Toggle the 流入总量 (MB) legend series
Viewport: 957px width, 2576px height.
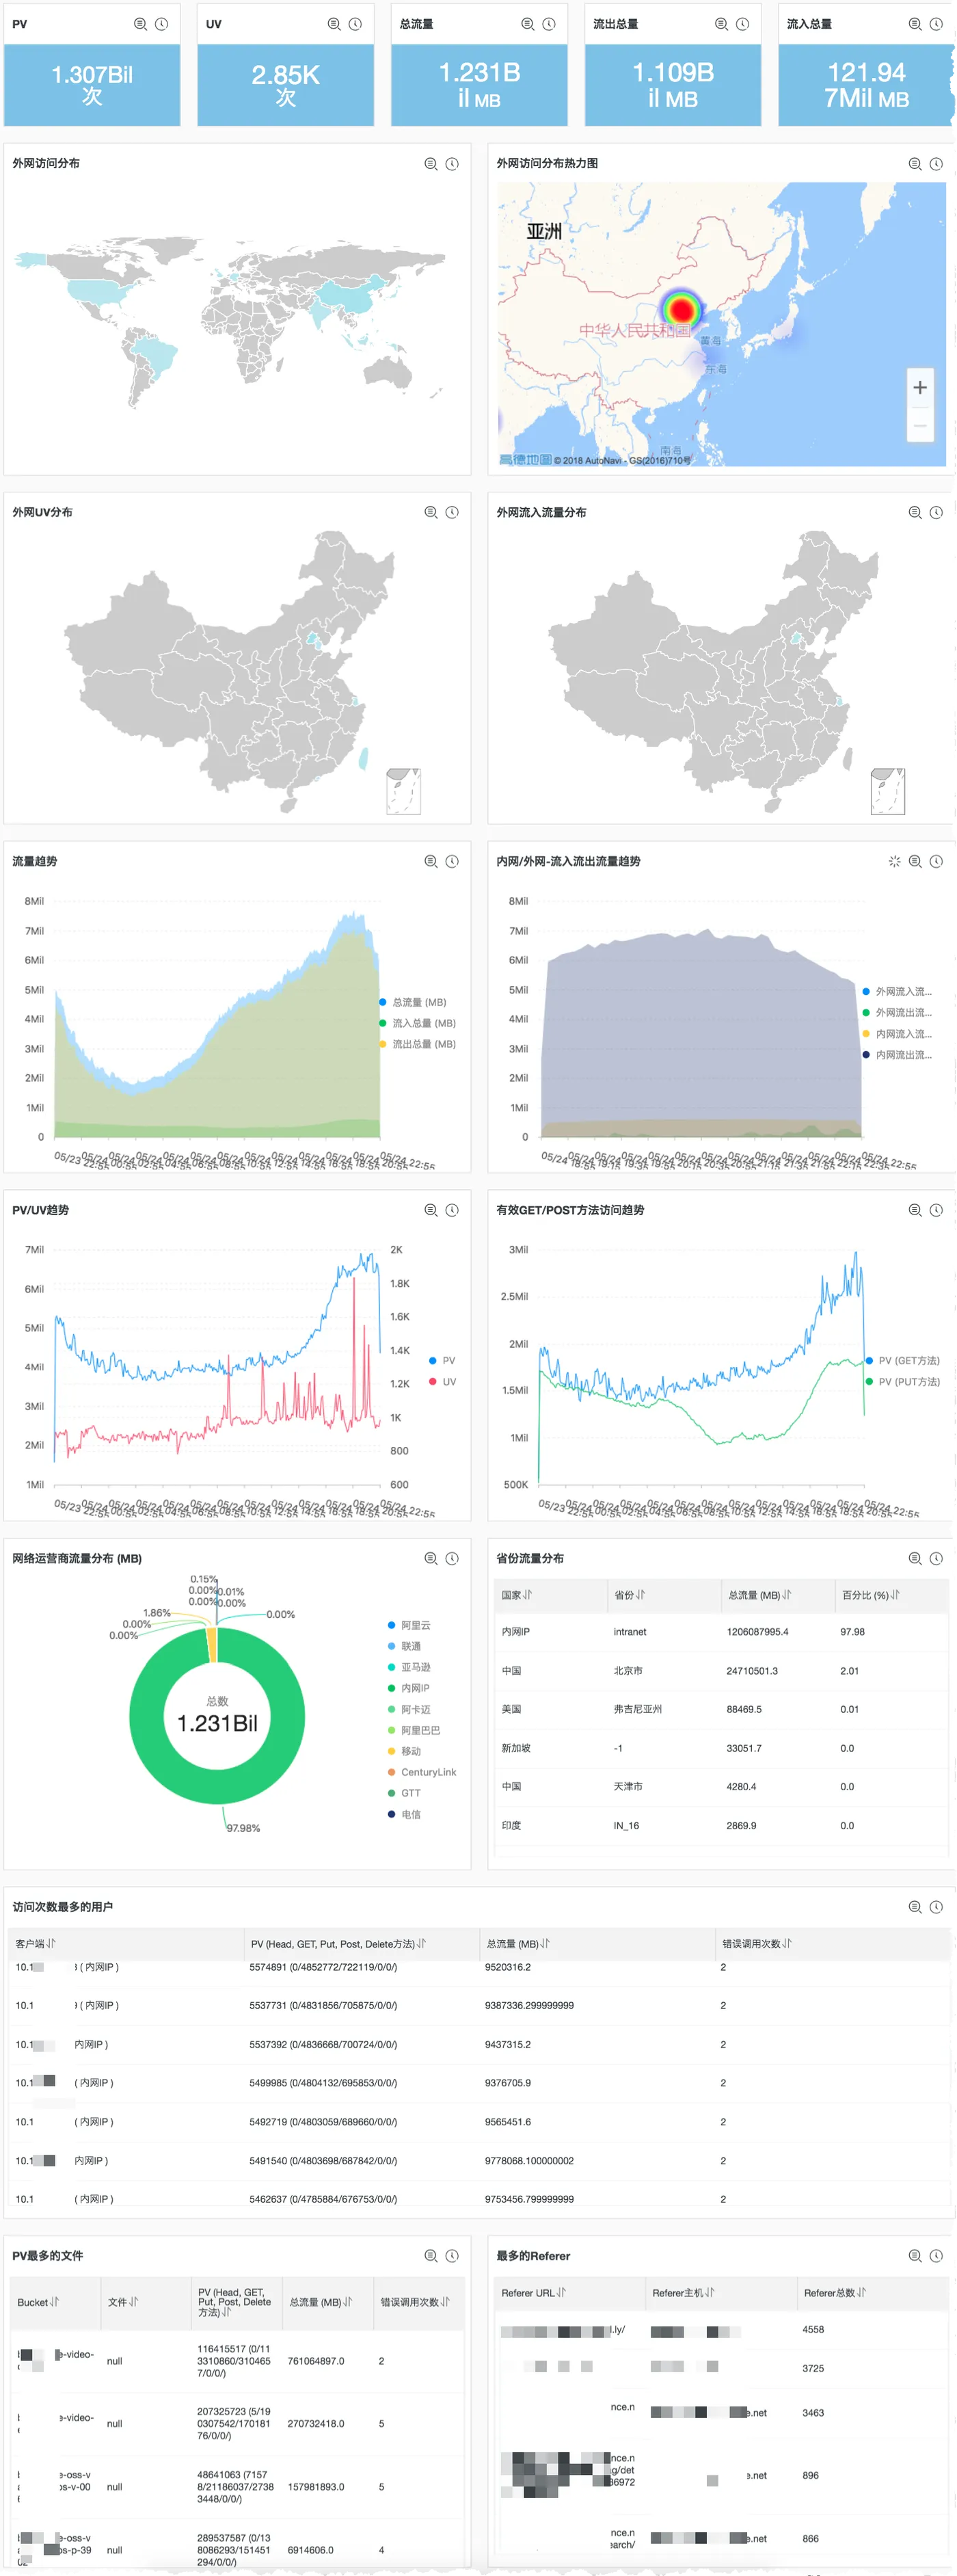pyautogui.click(x=418, y=1023)
